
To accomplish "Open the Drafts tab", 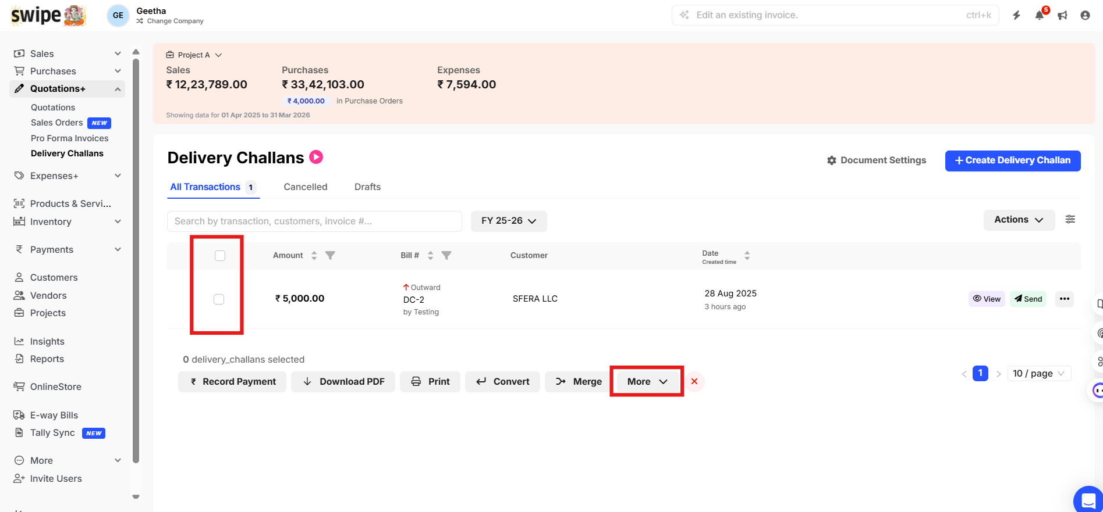I will coord(367,187).
